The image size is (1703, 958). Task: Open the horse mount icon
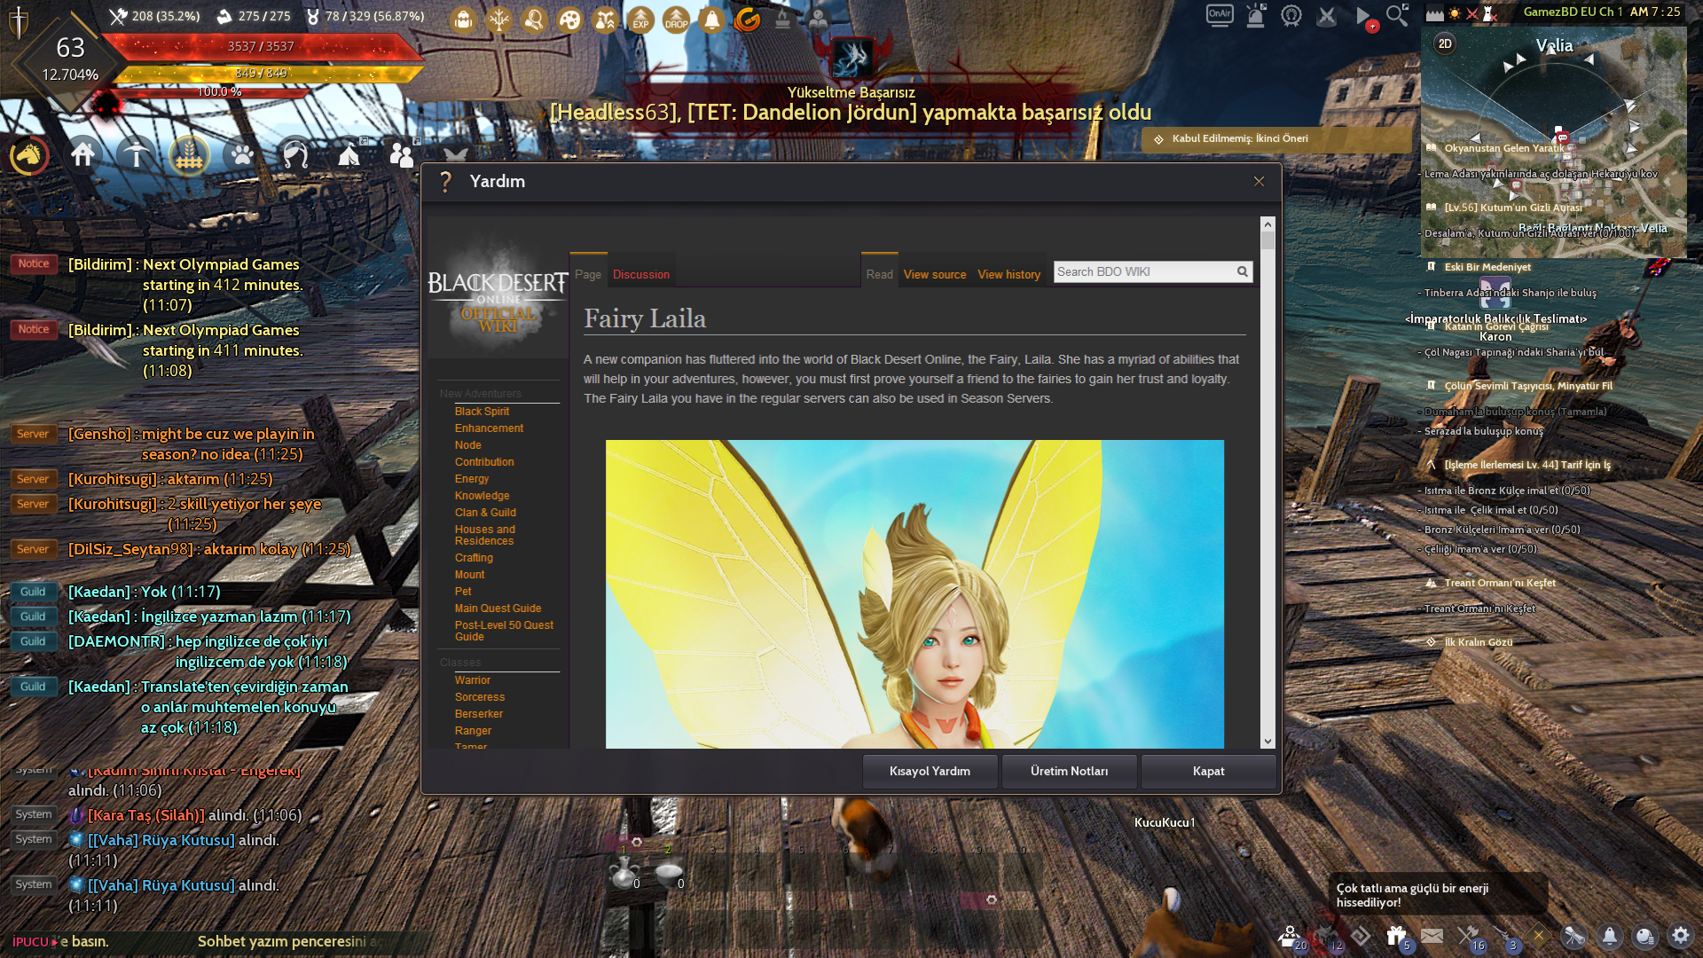[29, 156]
